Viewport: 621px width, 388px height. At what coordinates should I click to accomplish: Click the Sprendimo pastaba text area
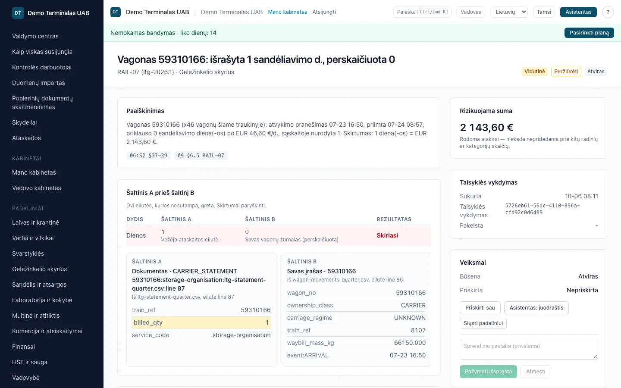click(x=529, y=350)
